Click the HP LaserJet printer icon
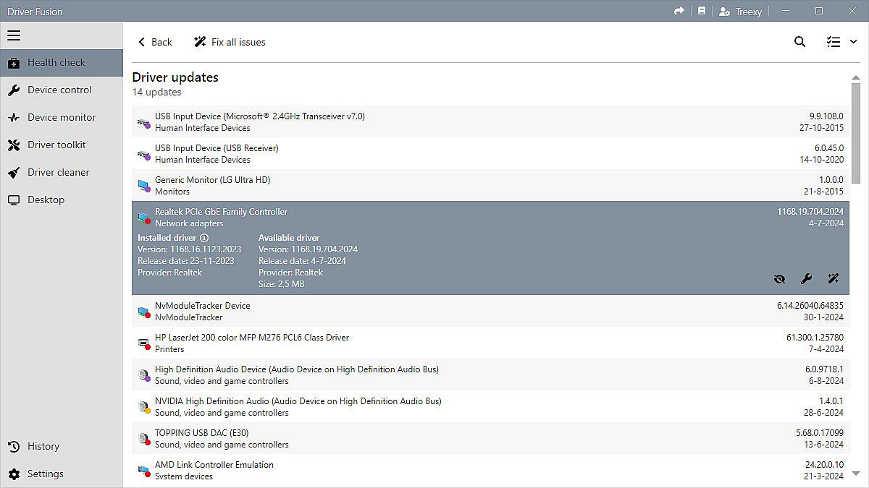Screen dimensions: 869x488 click(x=143, y=343)
